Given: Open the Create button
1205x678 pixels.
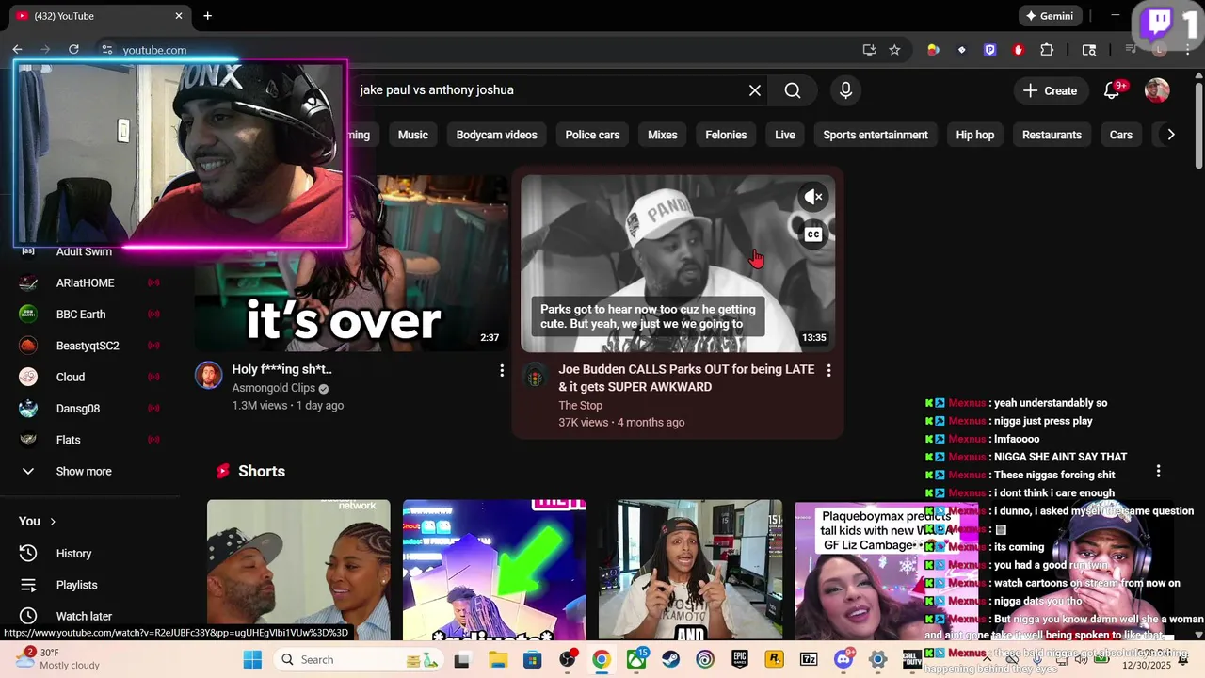Looking at the screenshot, I should 1050,90.
